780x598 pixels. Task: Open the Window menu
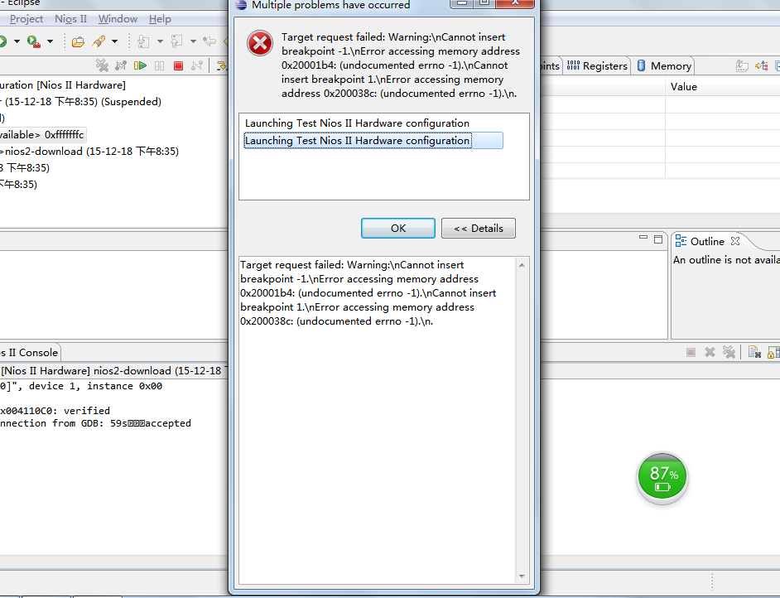click(118, 19)
